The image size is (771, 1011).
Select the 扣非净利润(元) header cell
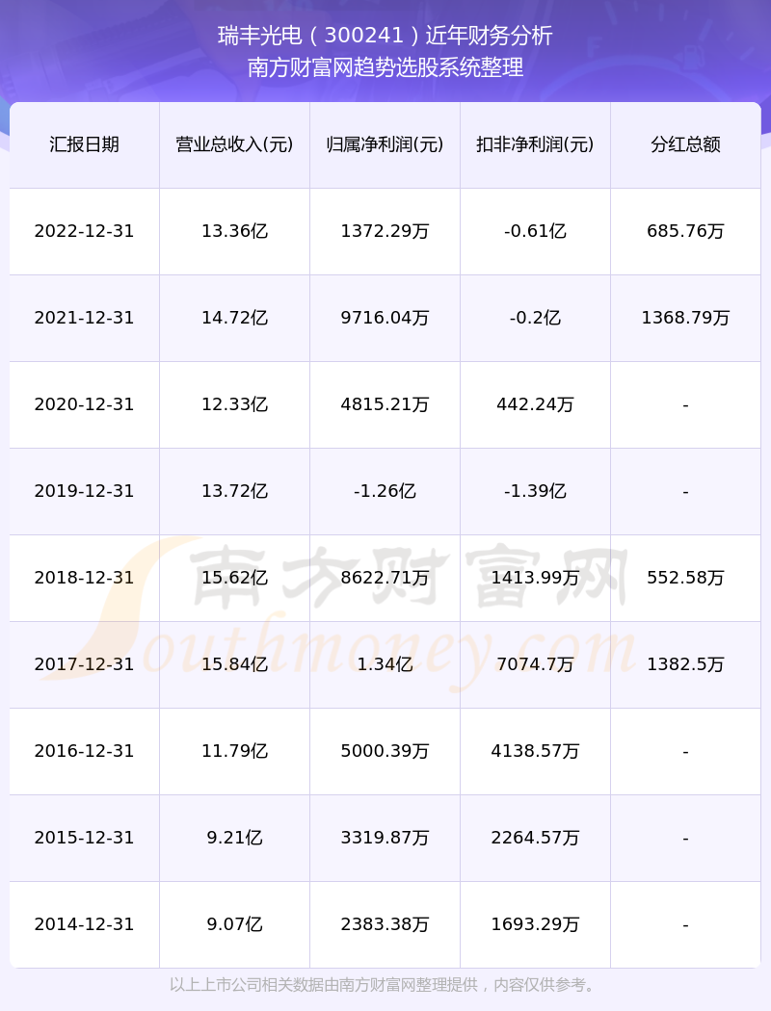coord(536,145)
